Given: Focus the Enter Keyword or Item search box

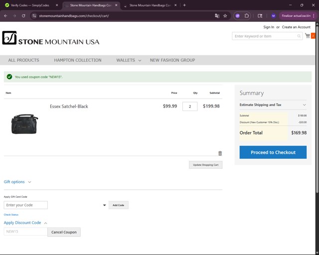Looking at the screenshot, I should click(267, 36).
